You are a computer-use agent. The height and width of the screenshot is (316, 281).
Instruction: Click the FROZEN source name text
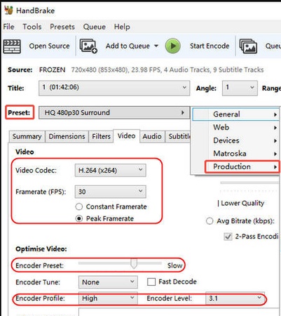53,70
